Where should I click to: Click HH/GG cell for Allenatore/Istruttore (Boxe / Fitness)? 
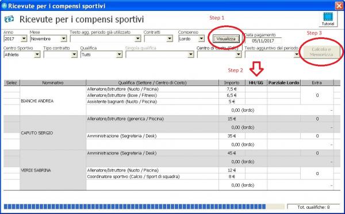[256, 95]
